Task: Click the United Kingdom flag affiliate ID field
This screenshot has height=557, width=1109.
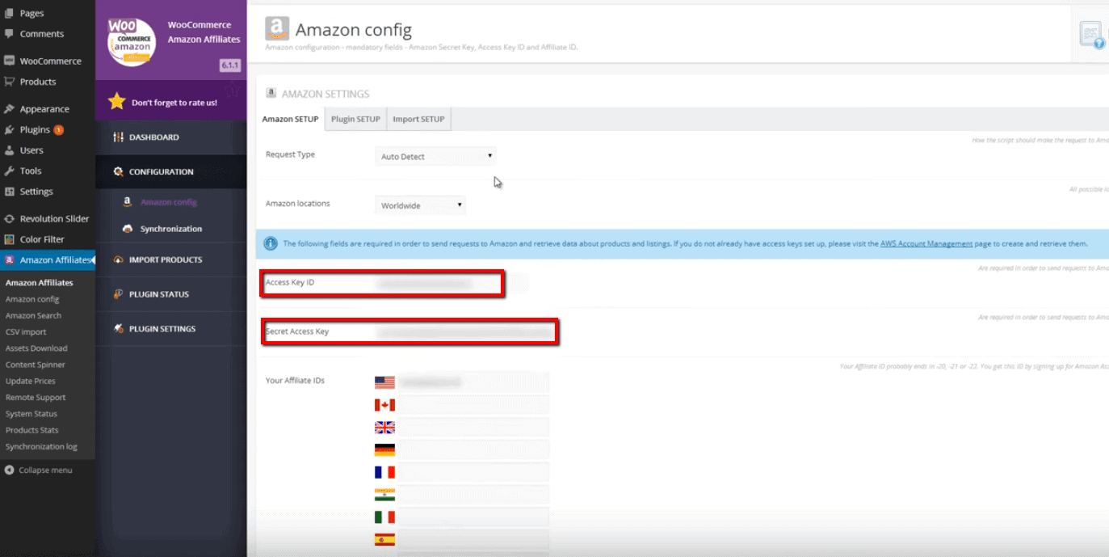Action: point(473,427)
